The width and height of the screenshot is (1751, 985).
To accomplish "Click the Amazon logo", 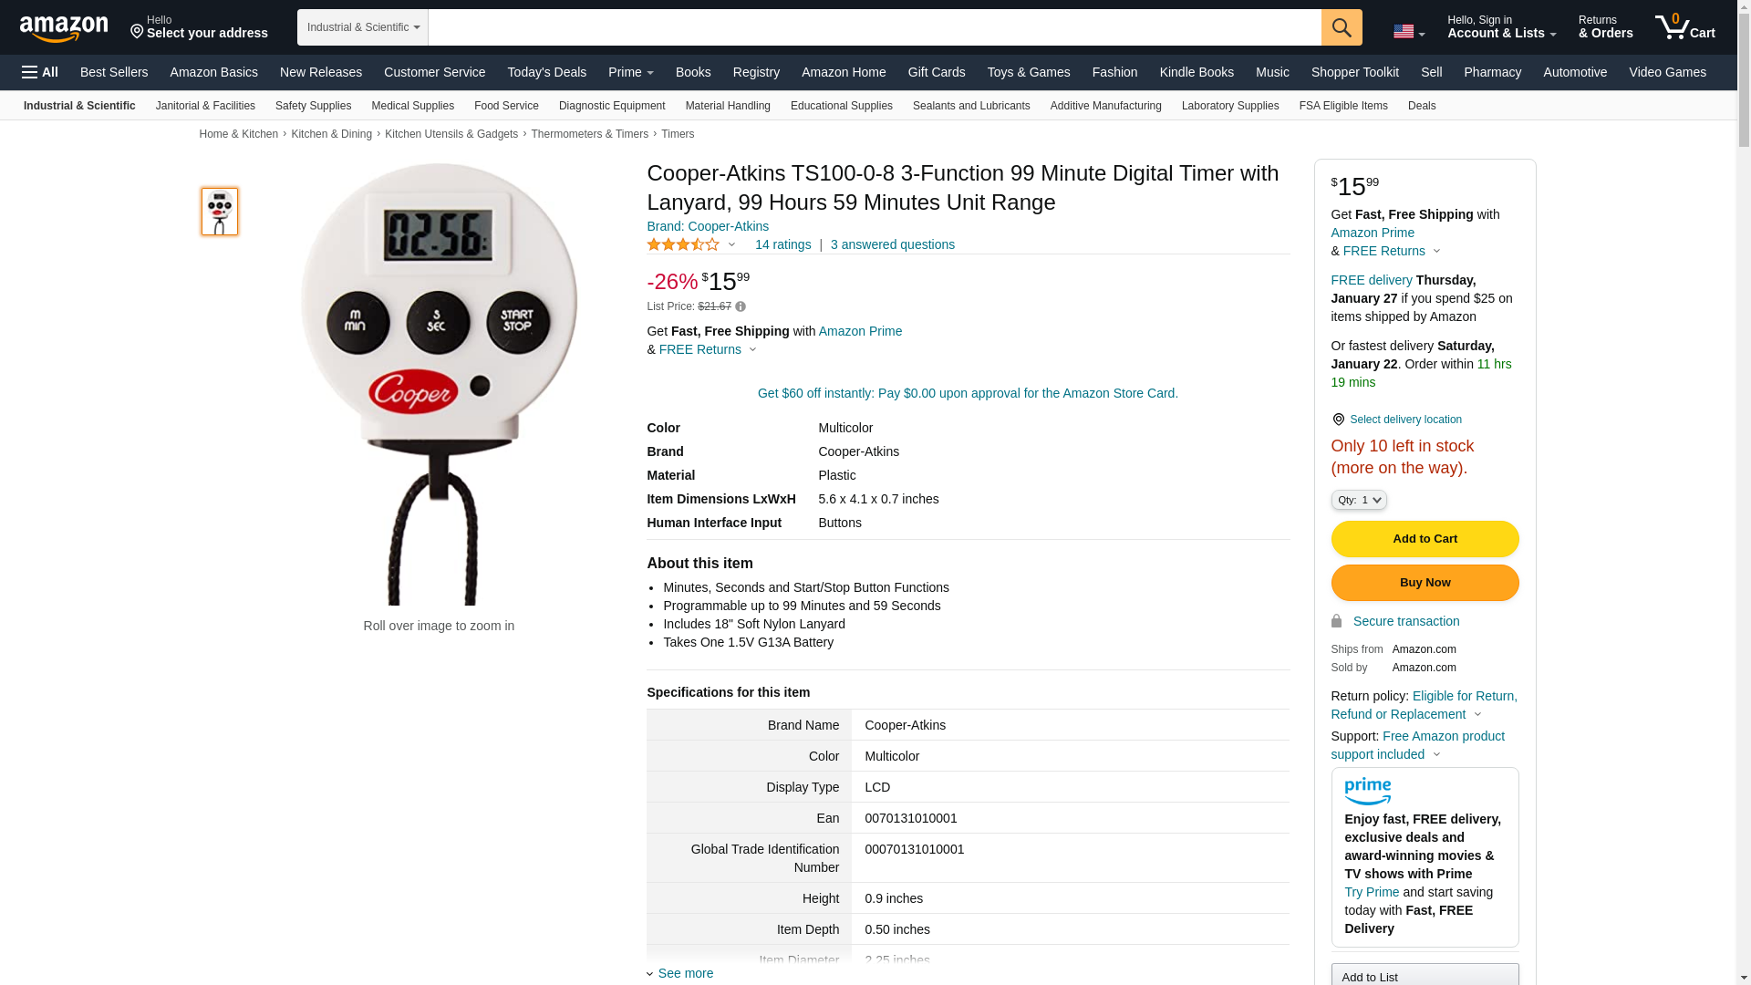I will 64,28.
